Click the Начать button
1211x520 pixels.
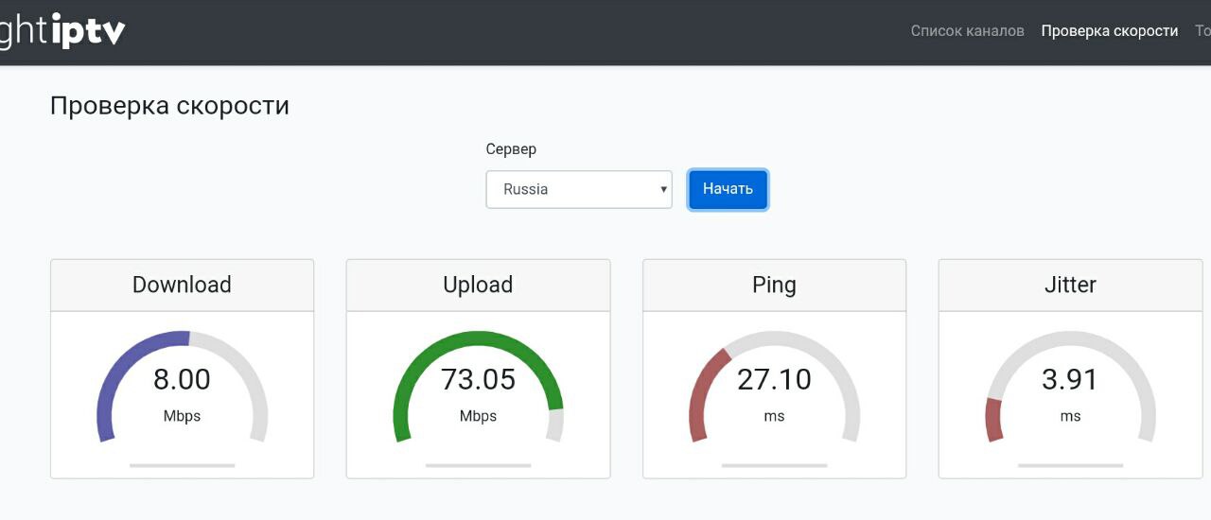pos(728,189)
